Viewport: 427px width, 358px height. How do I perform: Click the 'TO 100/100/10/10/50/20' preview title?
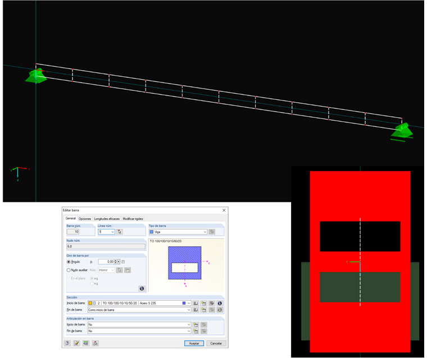point(166,241)
